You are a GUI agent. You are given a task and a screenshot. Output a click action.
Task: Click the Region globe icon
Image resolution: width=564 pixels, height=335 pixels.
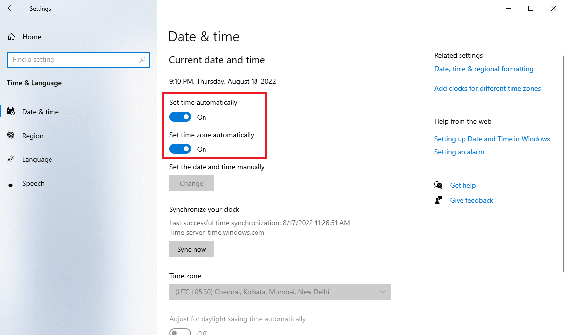(11, 136)
